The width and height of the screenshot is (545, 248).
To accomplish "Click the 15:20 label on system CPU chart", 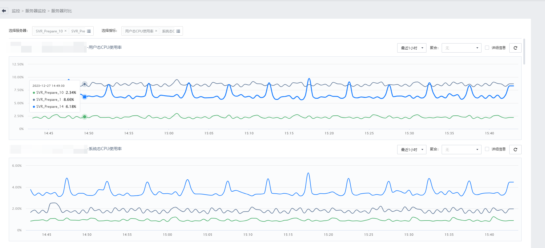I will [328, 235].
